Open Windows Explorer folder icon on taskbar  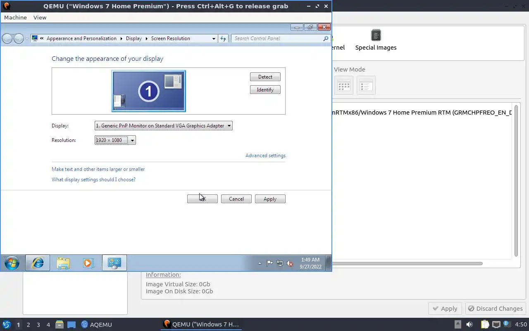[x=63, y=263]
